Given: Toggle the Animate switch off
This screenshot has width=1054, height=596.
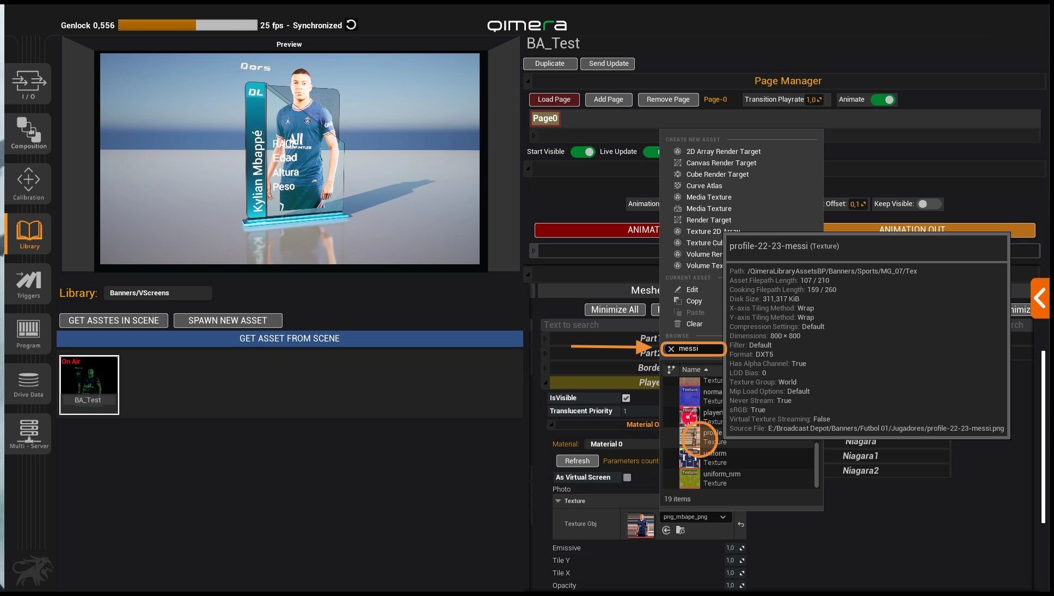Looking at the screenshot, I should [x=883, y=100].
